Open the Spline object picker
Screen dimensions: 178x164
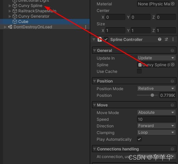click(x=173, y=65)
